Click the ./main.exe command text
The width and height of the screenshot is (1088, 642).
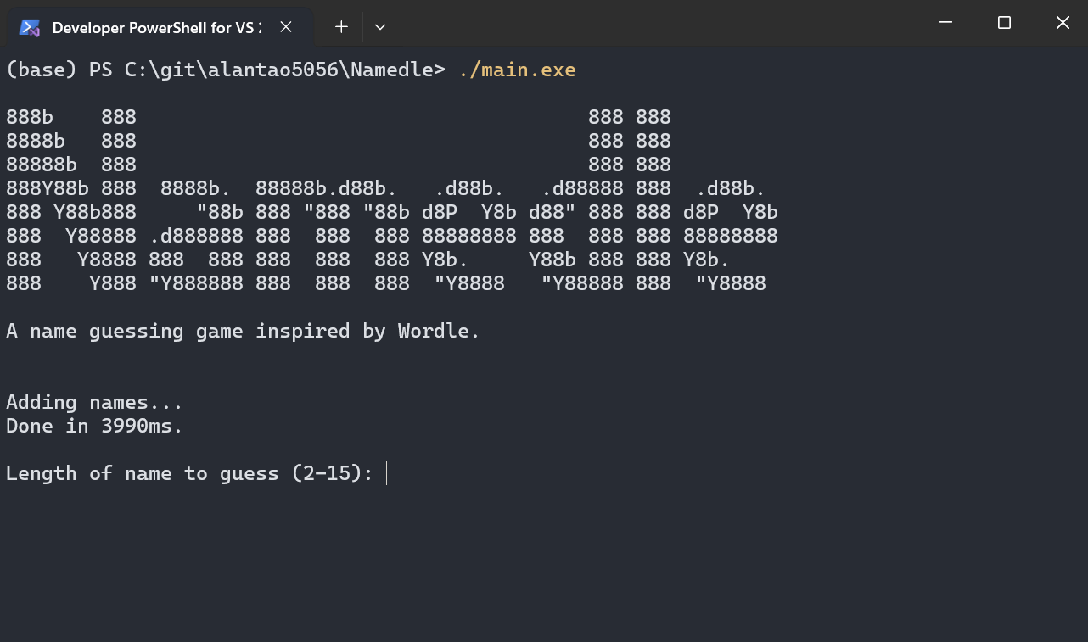517,70
